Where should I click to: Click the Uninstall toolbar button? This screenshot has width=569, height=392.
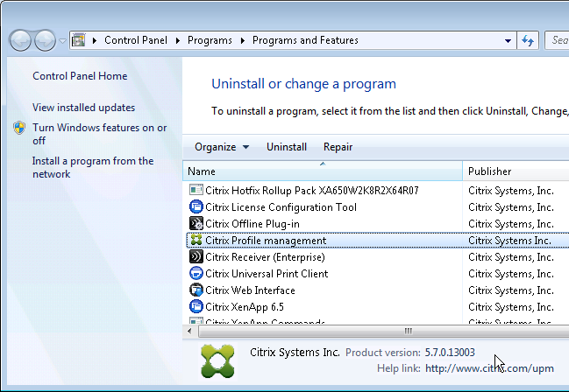click(x=287, y=147)
